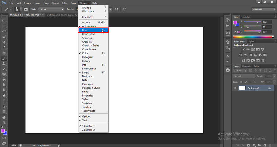Screen dimensions: 277x147
Task: Uncheck Layers in the Window menu
Action: pos(86,73)
